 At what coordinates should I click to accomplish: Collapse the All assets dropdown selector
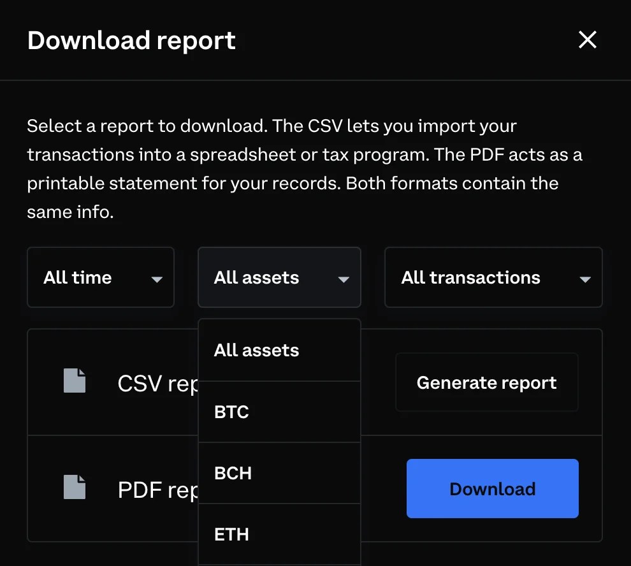[279, 277]
